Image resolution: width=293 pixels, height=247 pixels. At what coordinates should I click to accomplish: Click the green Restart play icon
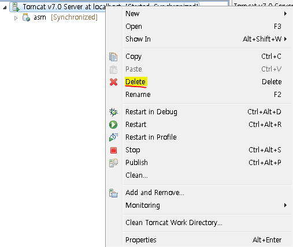click(x=113, y=125)
